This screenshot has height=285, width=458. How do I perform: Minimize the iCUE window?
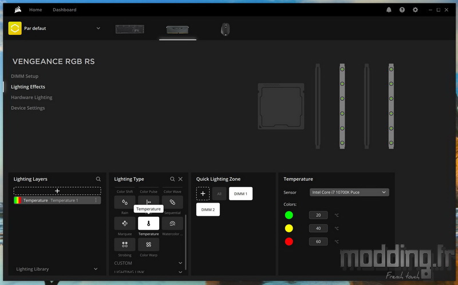click(x=431, y=10)
